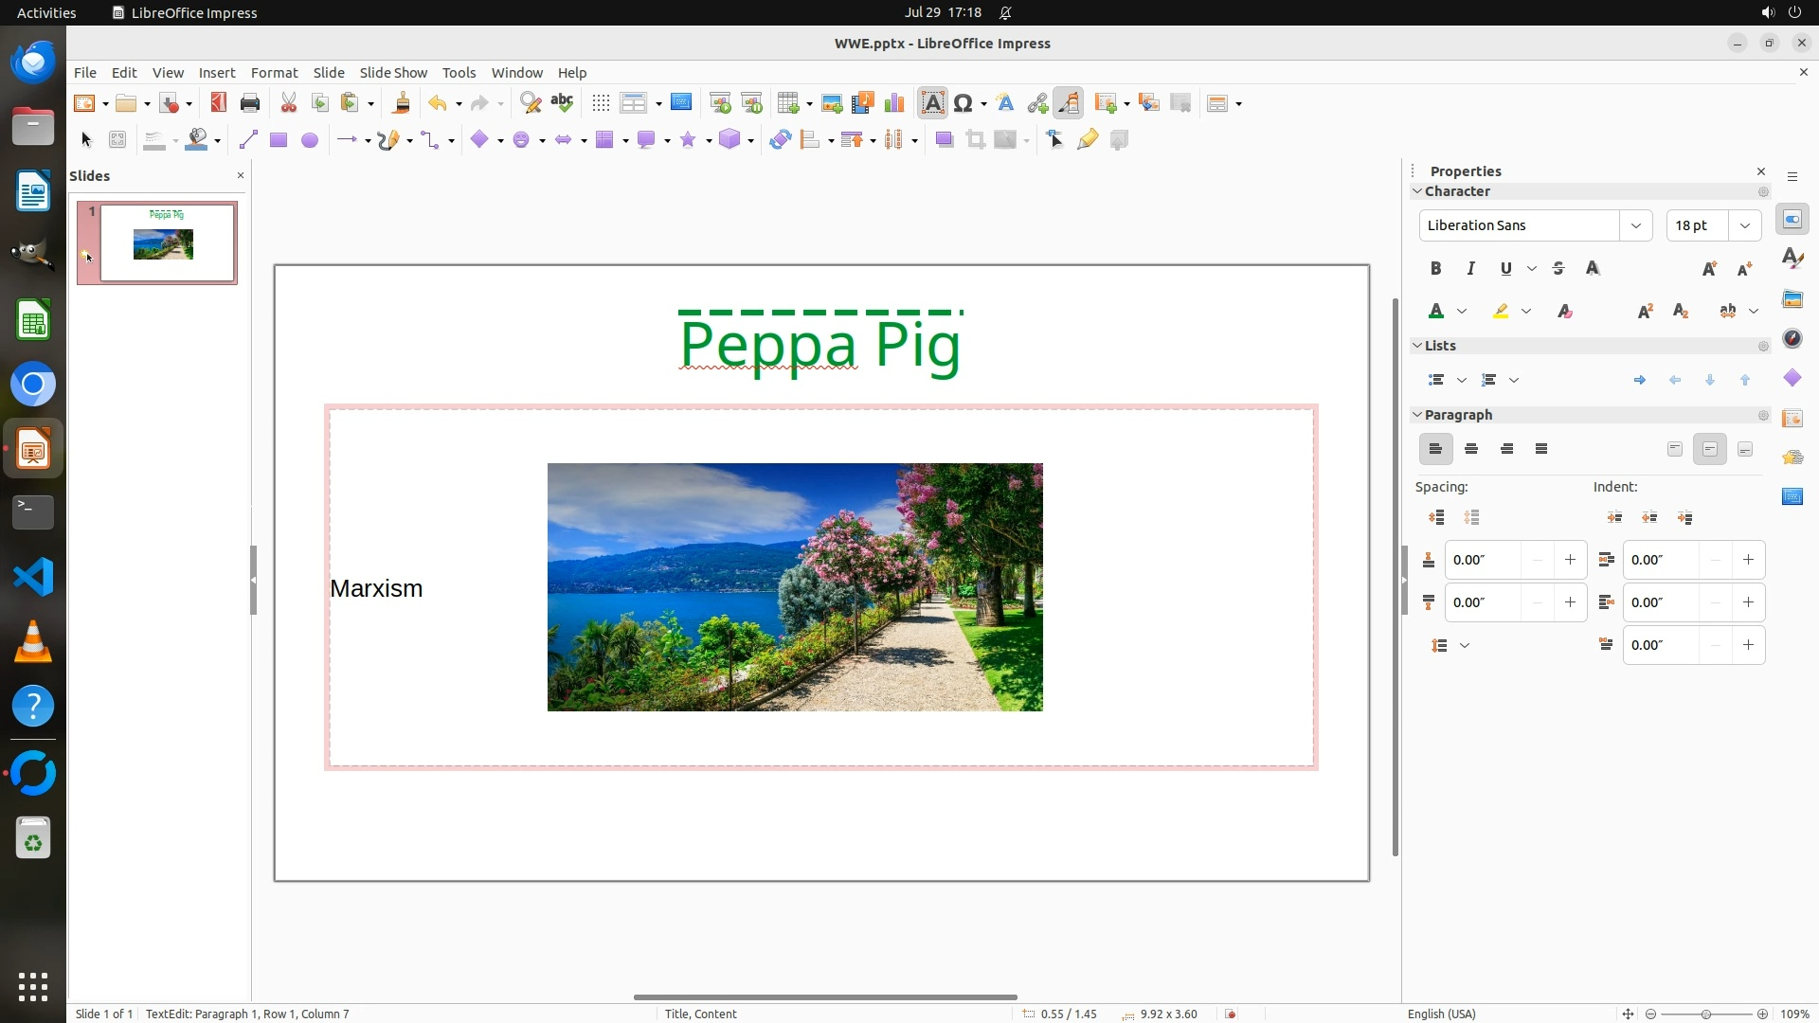Viewport: 1819px width, 1023px height.
Task: Click the Export as PDF icon
Action: click(x=219, y=103)
